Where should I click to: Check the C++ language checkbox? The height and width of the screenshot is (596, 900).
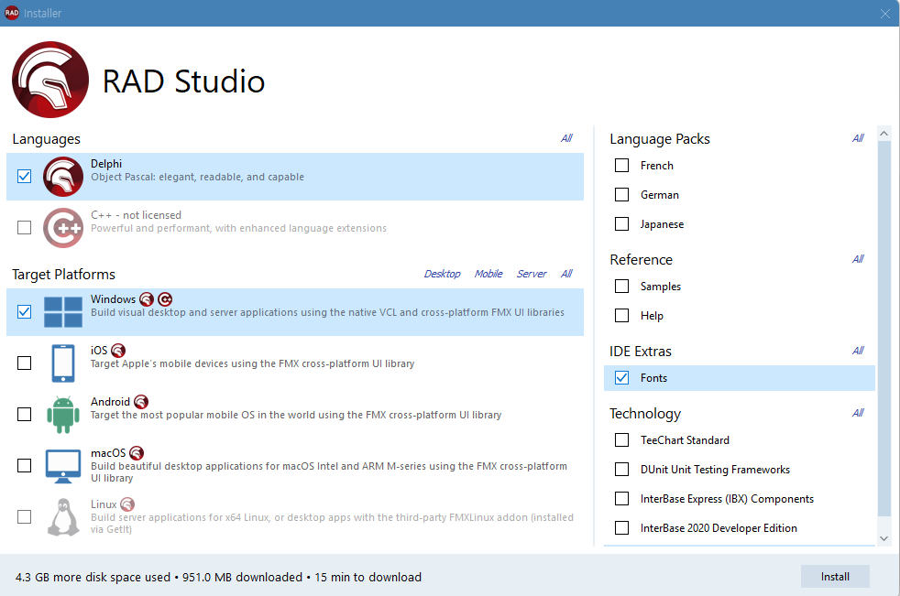point(24,228)
